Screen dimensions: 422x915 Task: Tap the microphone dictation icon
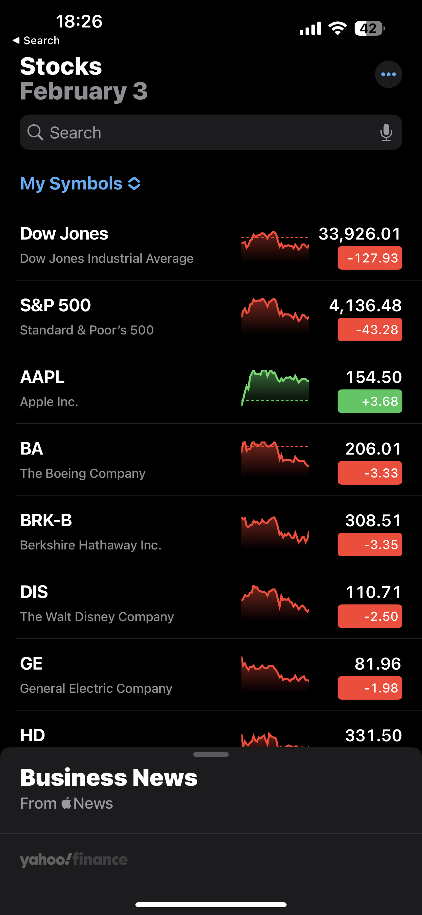pyautogui.click(x=386, y=133)
